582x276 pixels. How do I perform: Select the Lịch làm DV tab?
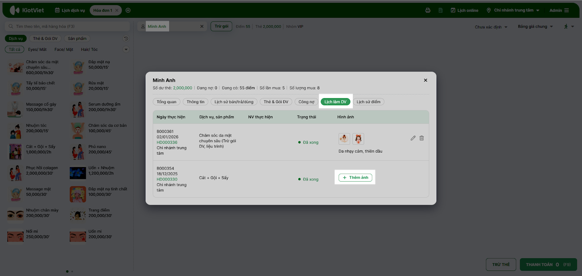[335, 102]
